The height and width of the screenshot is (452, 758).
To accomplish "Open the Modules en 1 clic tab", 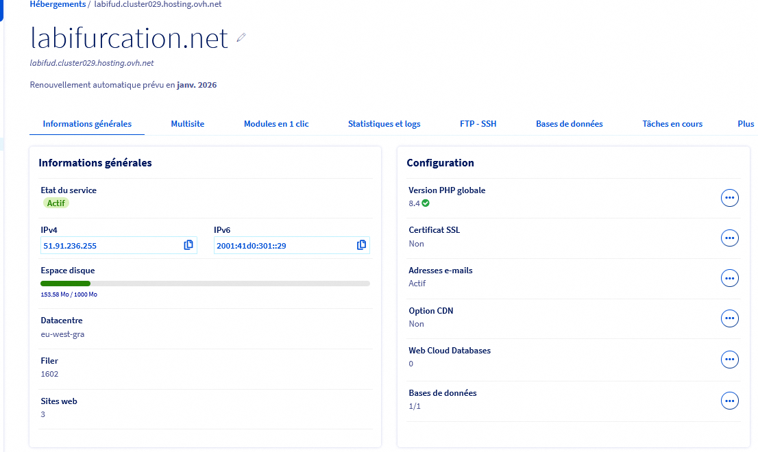I will [276, 124].
